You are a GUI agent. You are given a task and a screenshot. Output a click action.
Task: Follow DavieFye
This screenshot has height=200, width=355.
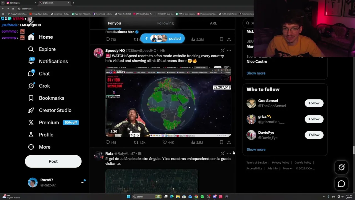(314, 135)
